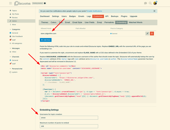Open Staff chat channel
170x130 pixels.
click(x=14, y=64)
